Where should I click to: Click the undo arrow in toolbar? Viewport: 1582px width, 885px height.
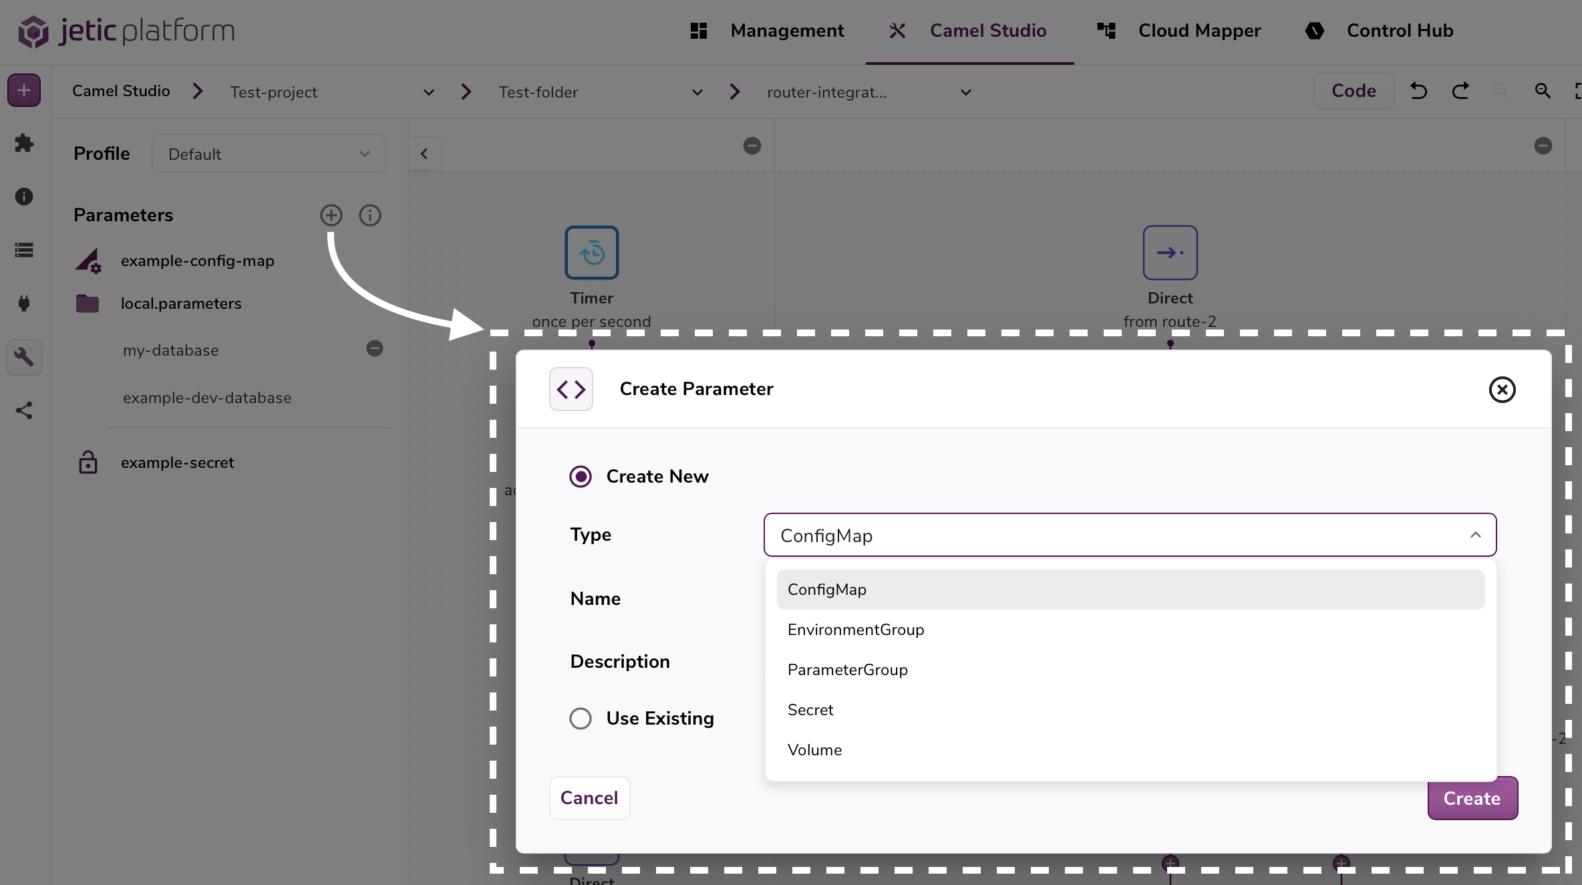pyautogui.click(x=1418, y=91)
